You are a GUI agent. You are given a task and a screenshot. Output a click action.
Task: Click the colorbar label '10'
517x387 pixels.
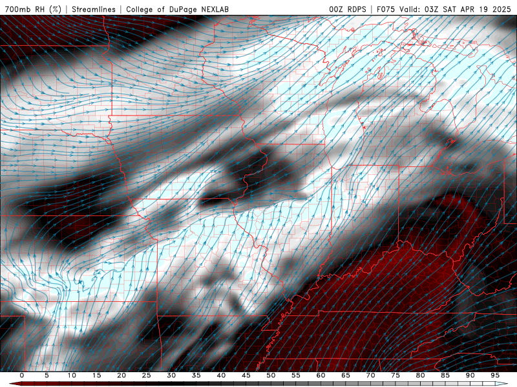72,375
